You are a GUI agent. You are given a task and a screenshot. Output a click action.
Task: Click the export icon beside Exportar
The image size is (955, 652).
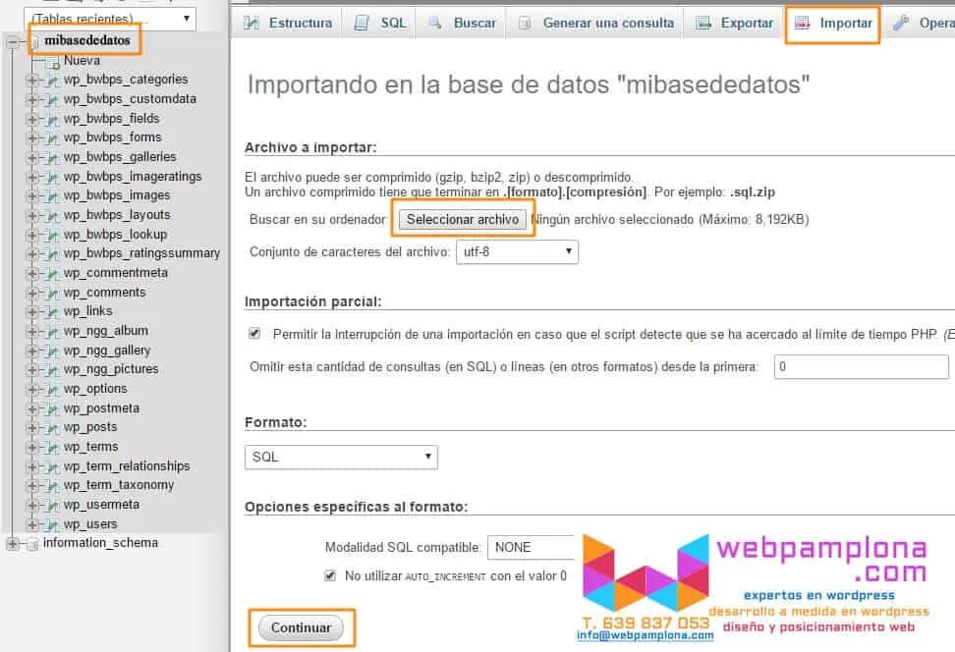(x=702, y=21)
